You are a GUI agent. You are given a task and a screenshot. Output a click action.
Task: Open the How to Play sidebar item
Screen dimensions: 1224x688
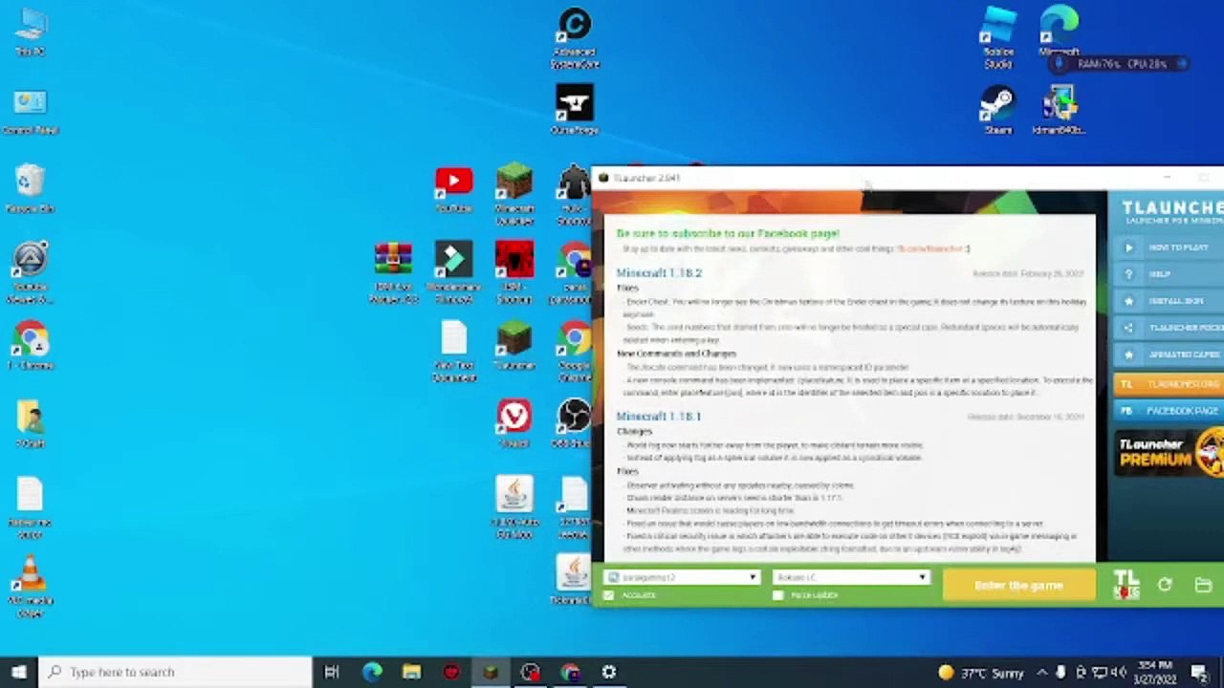(x=1169, y=247)
